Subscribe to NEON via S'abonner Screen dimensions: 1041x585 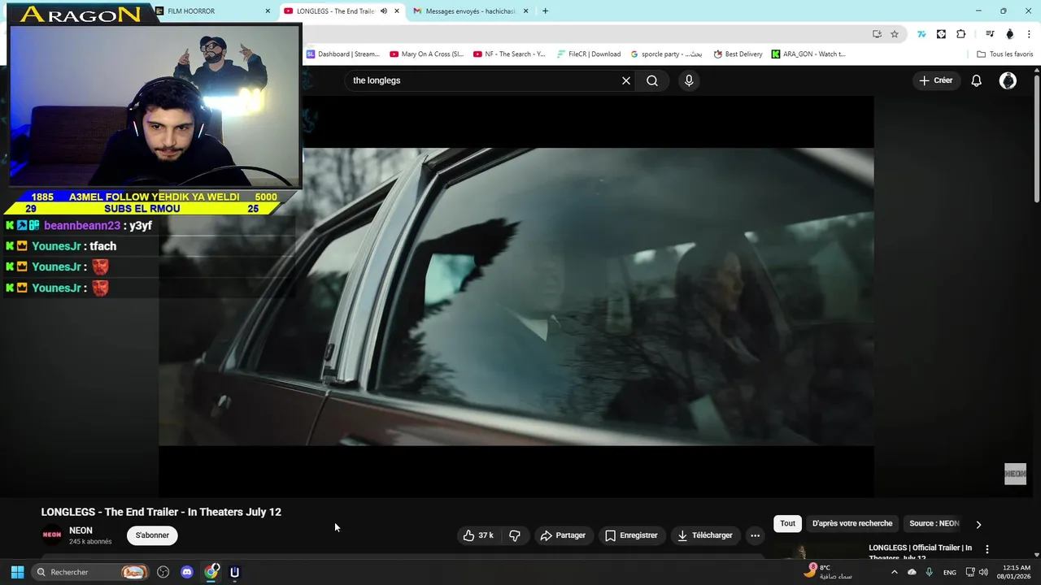[x=152, y=535]
